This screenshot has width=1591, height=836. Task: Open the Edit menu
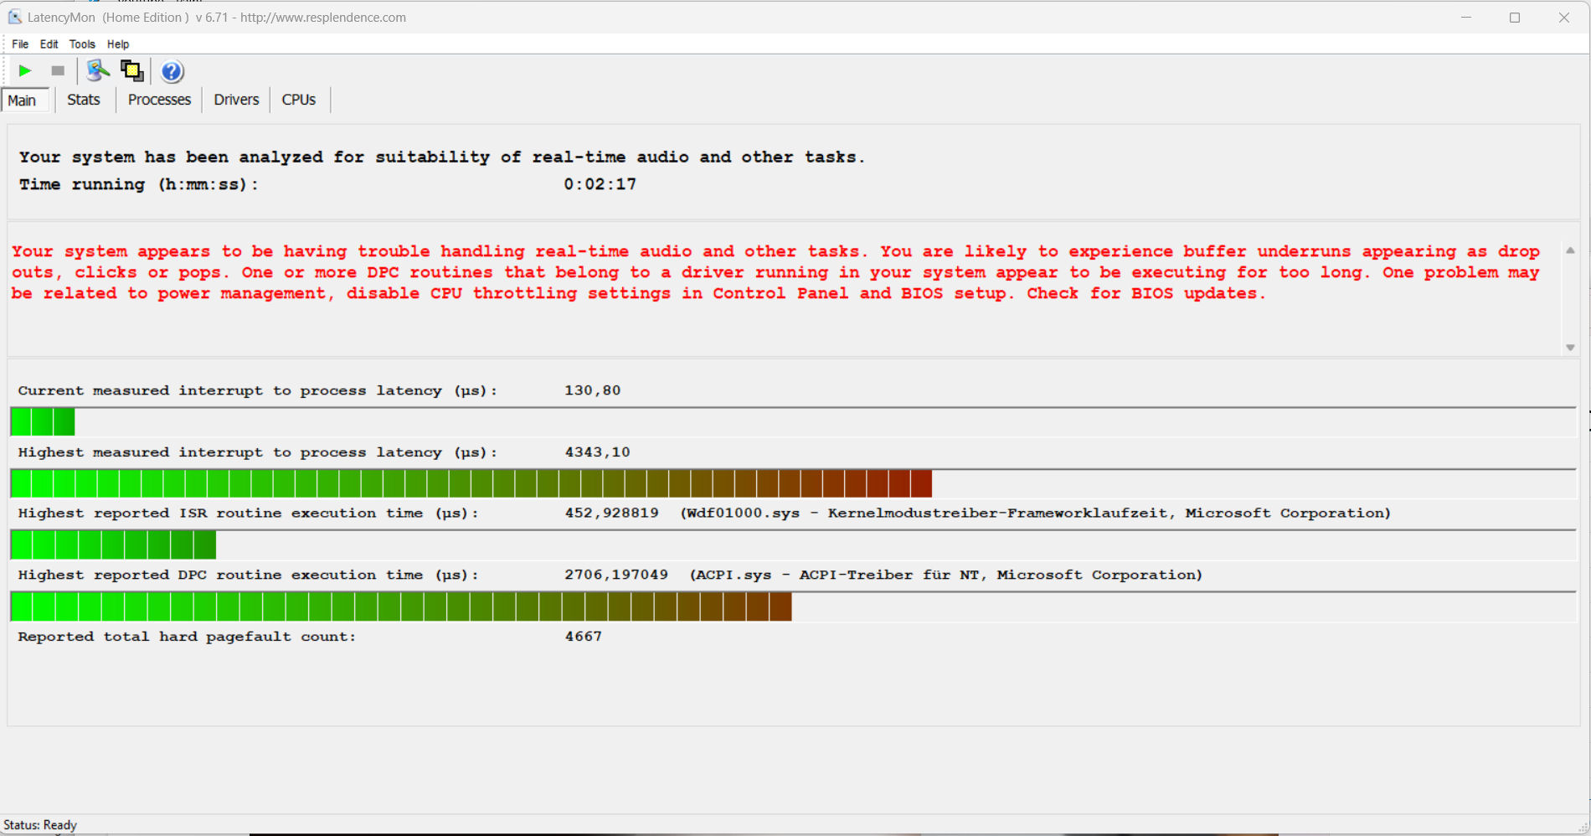coord(49,44)
